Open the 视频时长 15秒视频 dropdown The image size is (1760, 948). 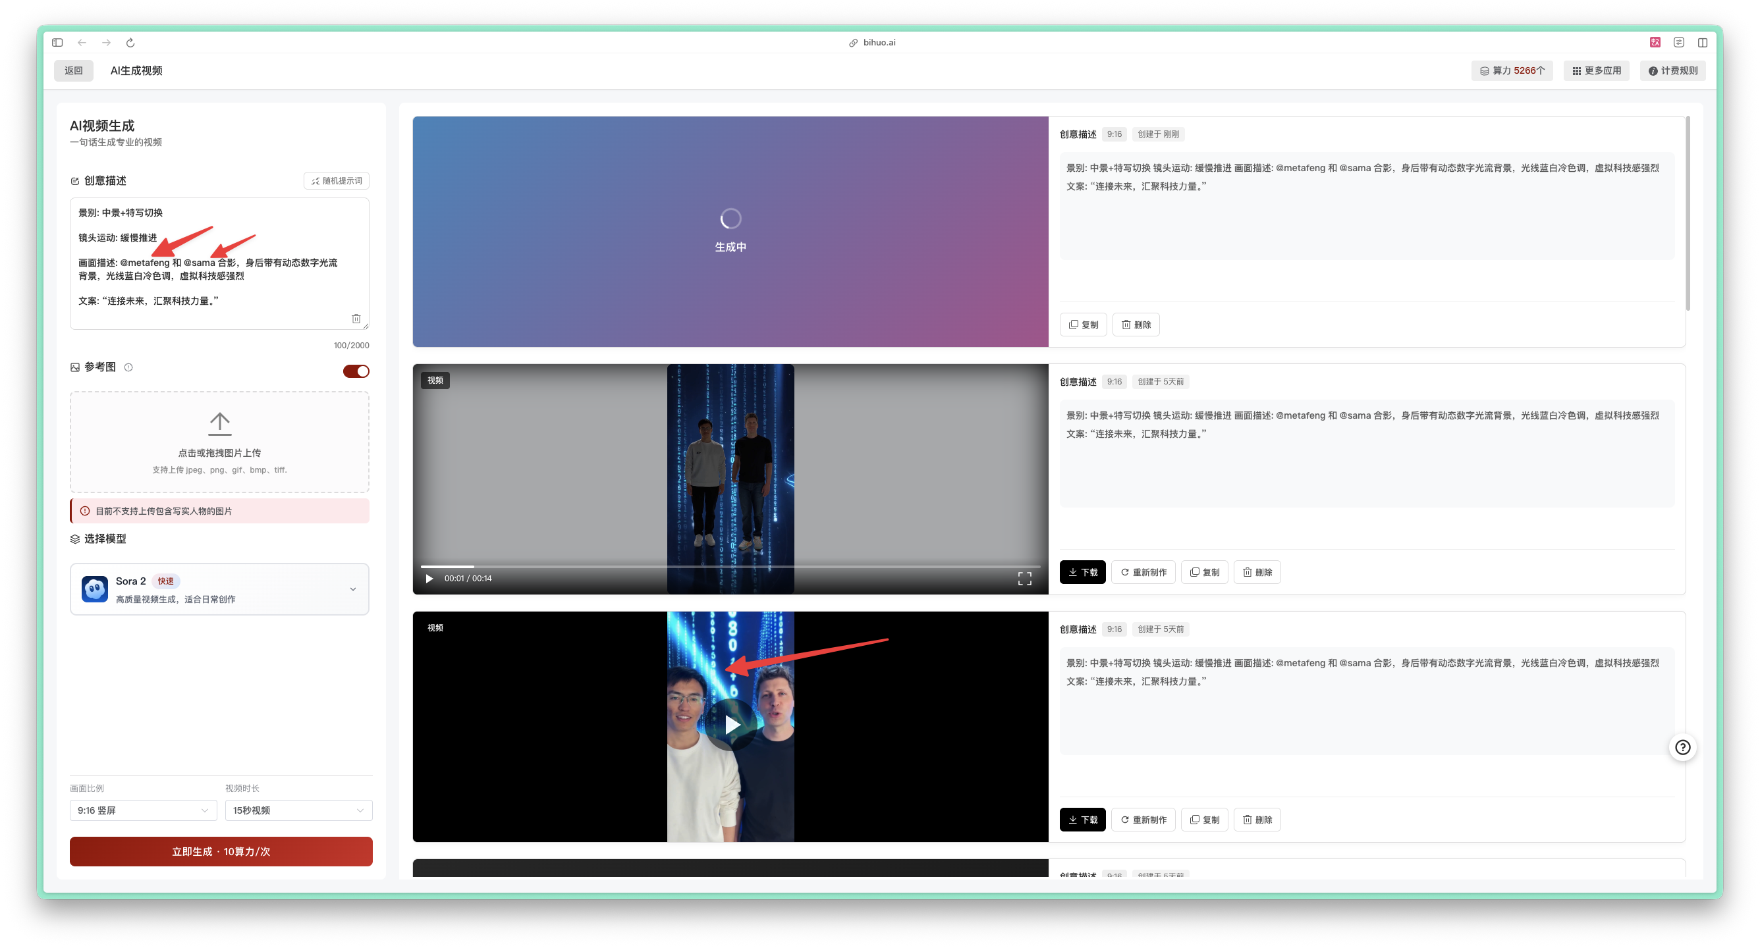(x=298, y=810)
